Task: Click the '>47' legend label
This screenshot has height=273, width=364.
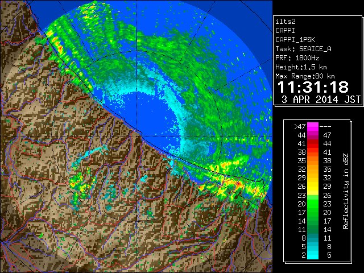Action: pyautogui.click(x=300, y=126)
